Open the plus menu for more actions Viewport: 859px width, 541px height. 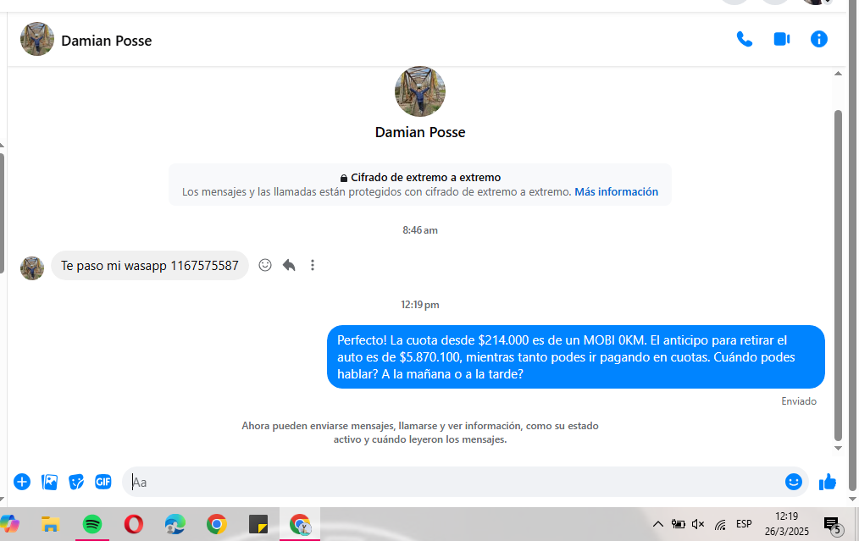pos(22,482)
